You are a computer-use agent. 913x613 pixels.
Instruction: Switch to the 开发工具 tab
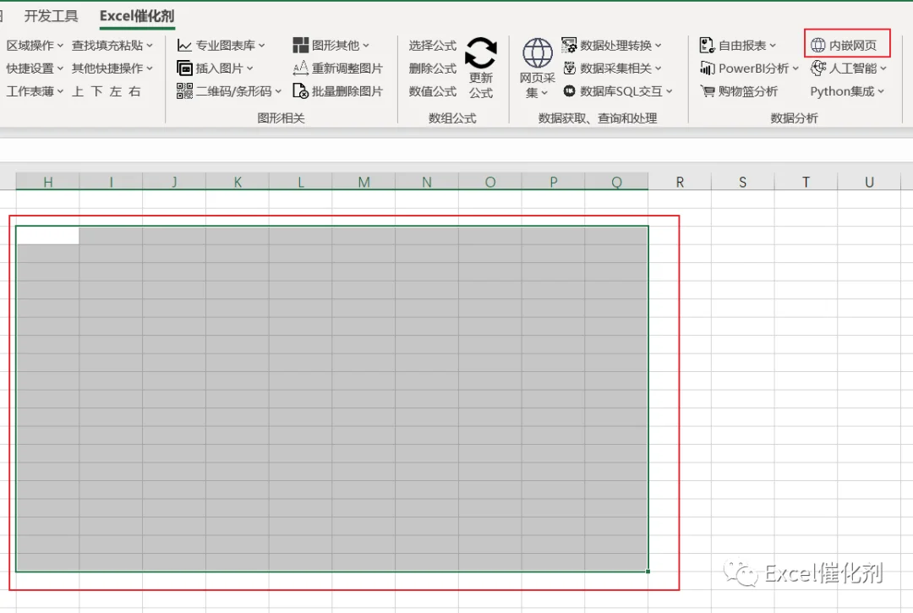pos(52,16)
